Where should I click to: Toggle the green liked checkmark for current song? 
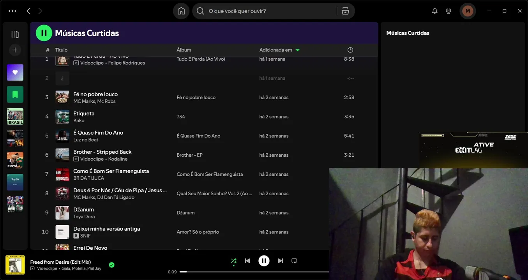point(111,265)
